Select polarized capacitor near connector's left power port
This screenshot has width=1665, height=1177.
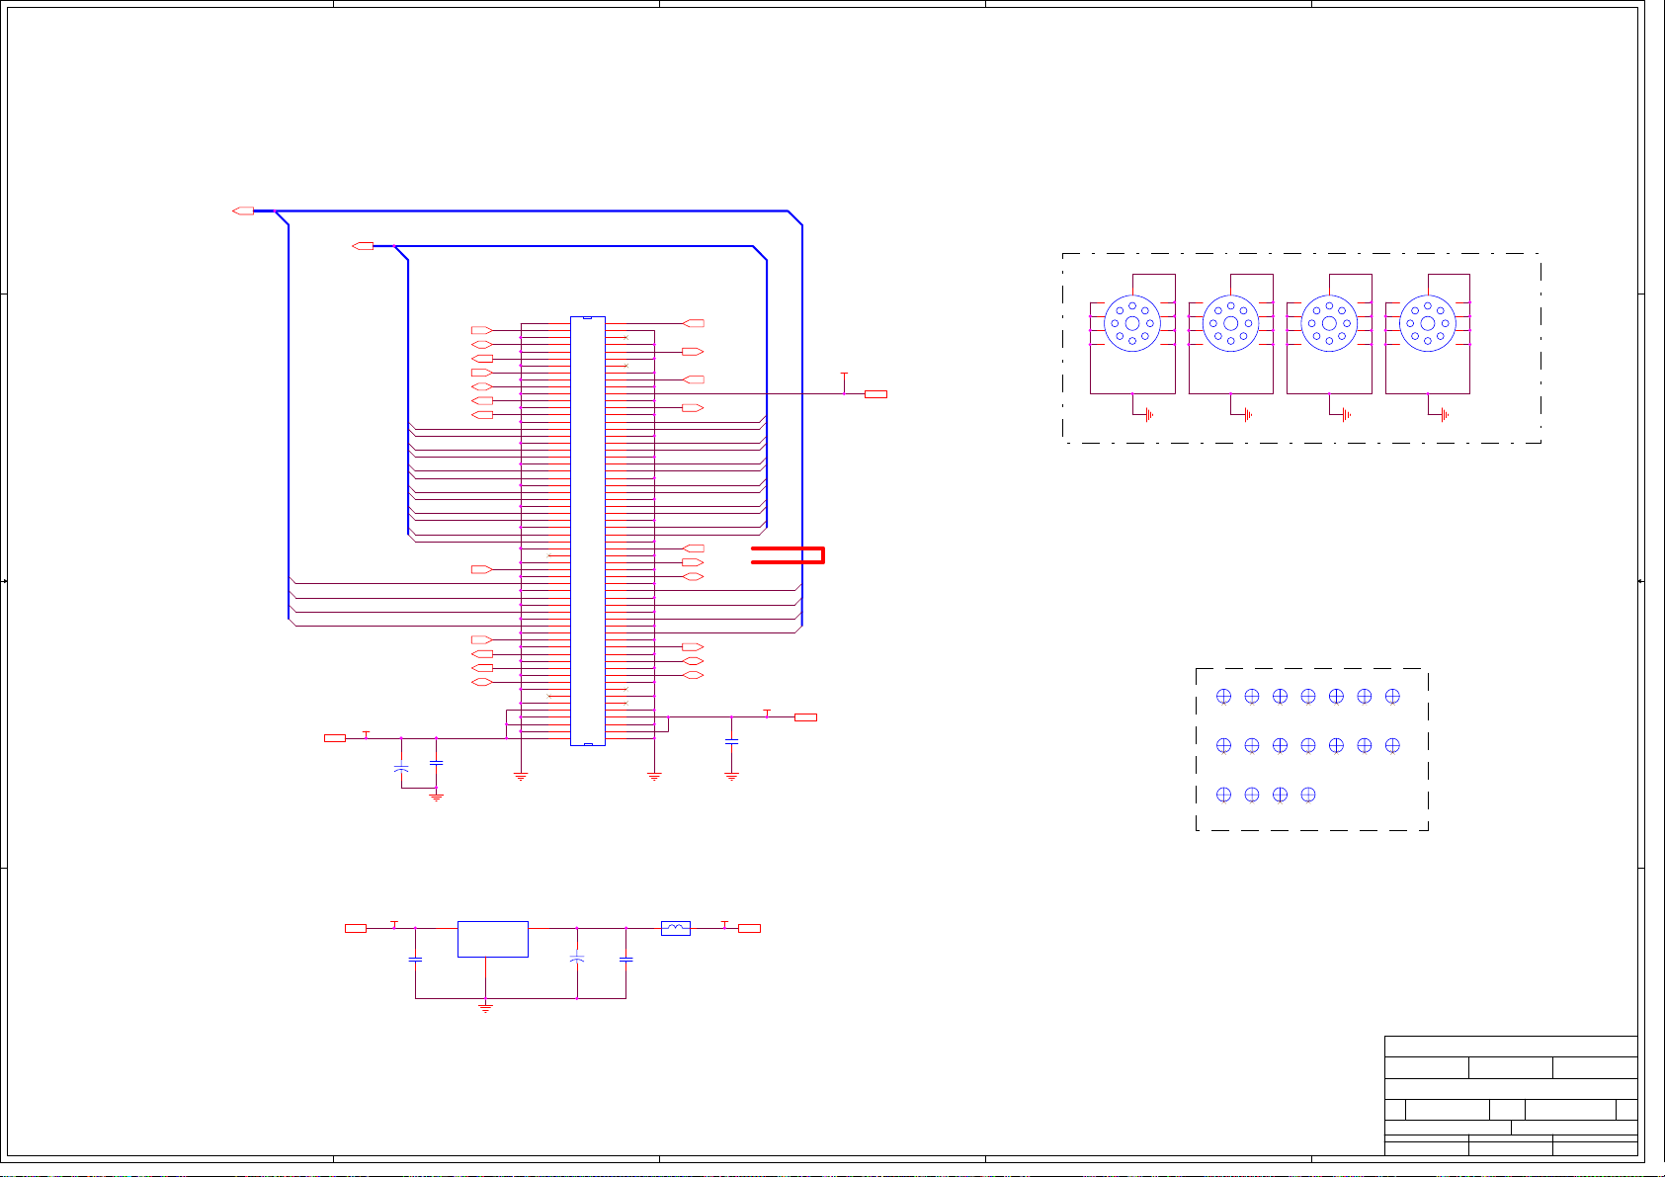pos(400,768)
